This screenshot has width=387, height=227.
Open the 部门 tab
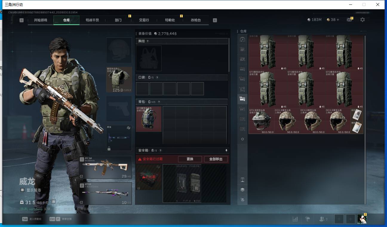click(x=118, y=20)
